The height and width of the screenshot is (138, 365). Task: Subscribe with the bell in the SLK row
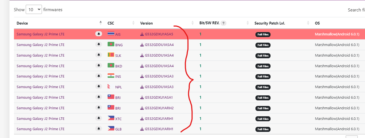pos(99,55)
